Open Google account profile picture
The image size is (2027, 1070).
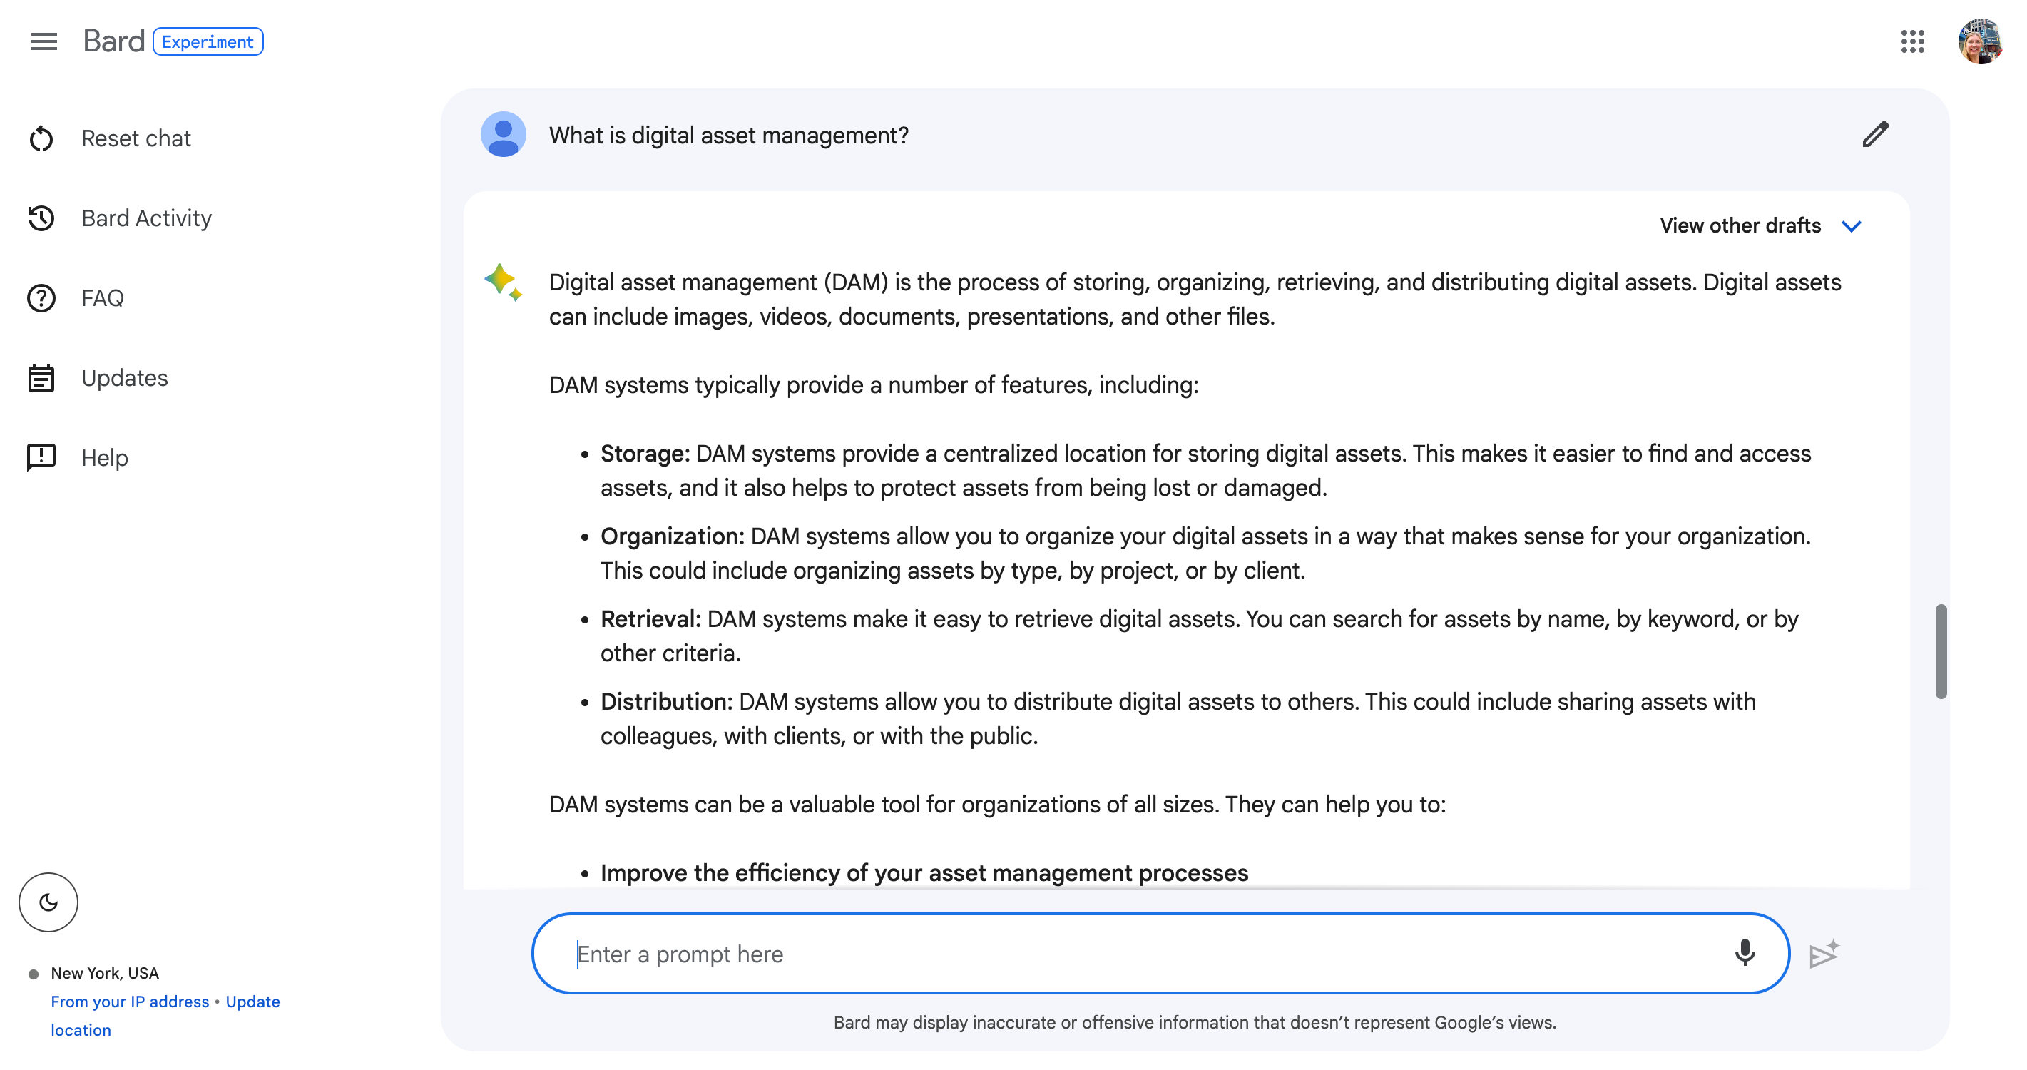(x=1980, y=41)
